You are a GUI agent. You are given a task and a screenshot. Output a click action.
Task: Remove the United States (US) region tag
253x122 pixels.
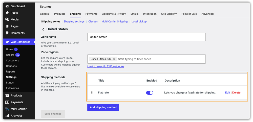tap(114, 59)
